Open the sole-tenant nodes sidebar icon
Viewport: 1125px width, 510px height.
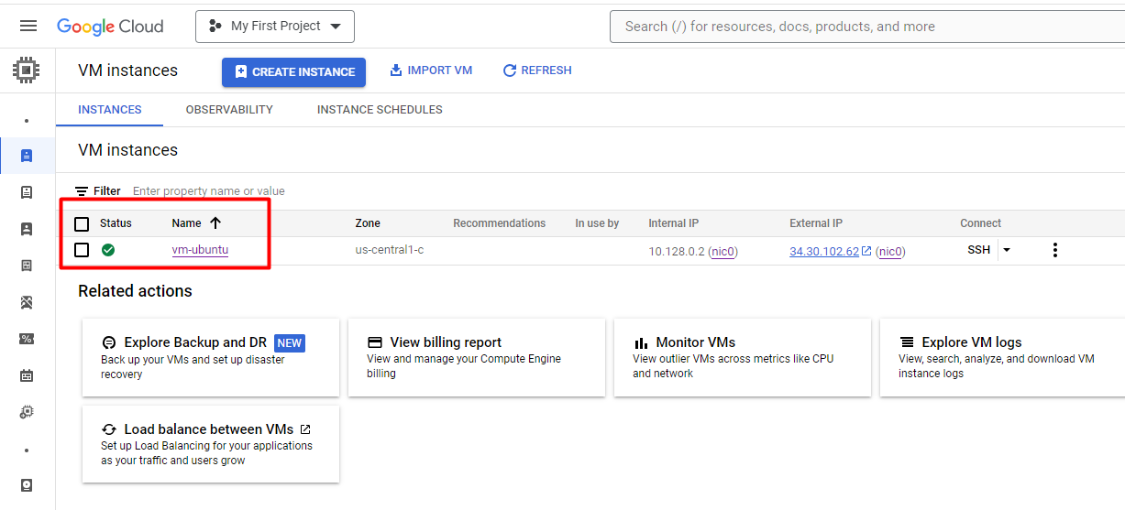[x=27, y=229]
